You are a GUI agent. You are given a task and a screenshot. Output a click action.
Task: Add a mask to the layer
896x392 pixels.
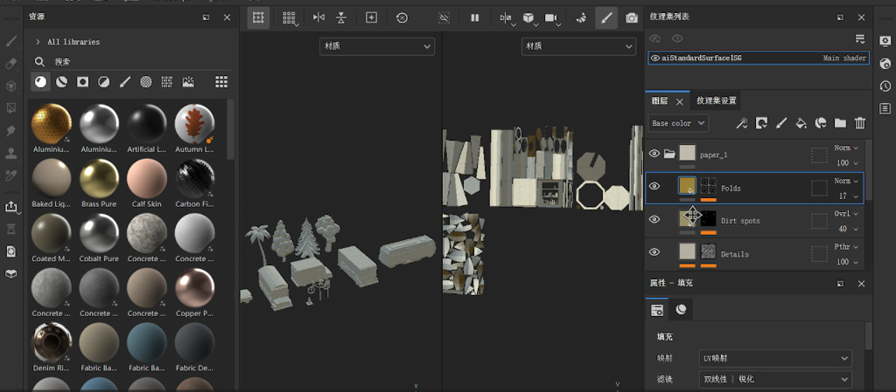point(761,123)
